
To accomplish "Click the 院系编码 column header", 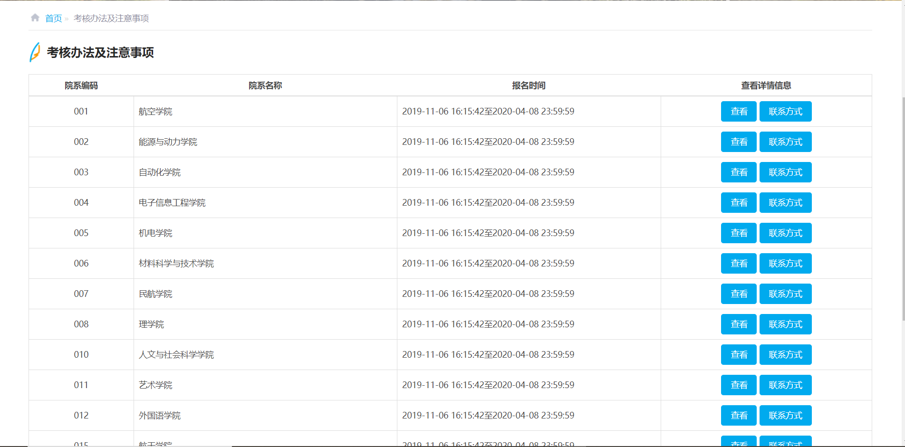I will pos(81,86).
